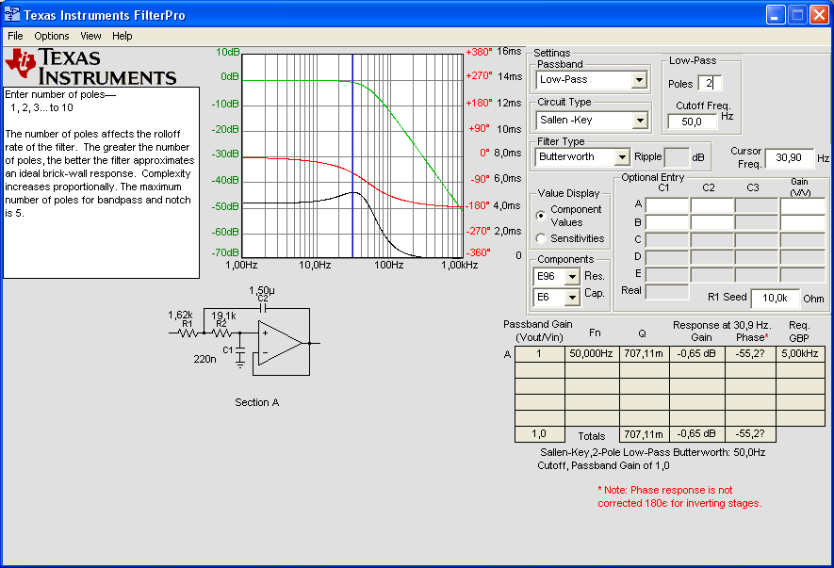The width and height of the screenshot is (834, 568).
Task: Click the Phase response cell in row A
Action: pyautogui.click(x=750, y=353)
